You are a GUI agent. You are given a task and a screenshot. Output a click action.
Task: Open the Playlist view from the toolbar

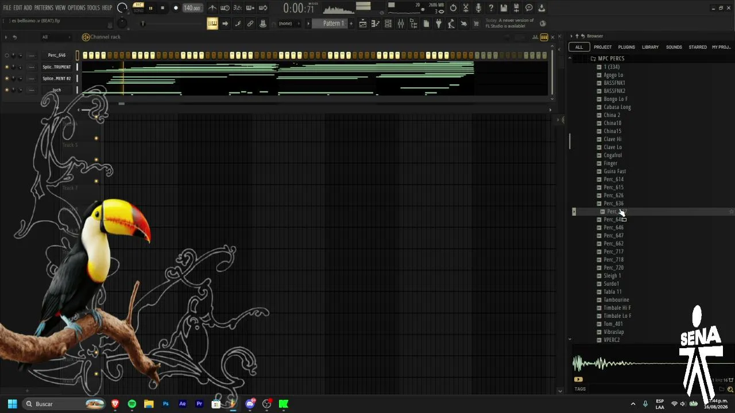click(363, 24)
